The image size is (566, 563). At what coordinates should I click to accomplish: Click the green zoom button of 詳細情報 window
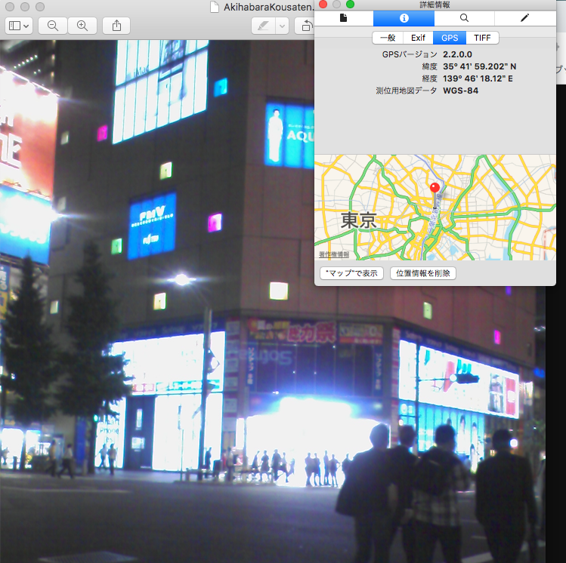[350, 5]
